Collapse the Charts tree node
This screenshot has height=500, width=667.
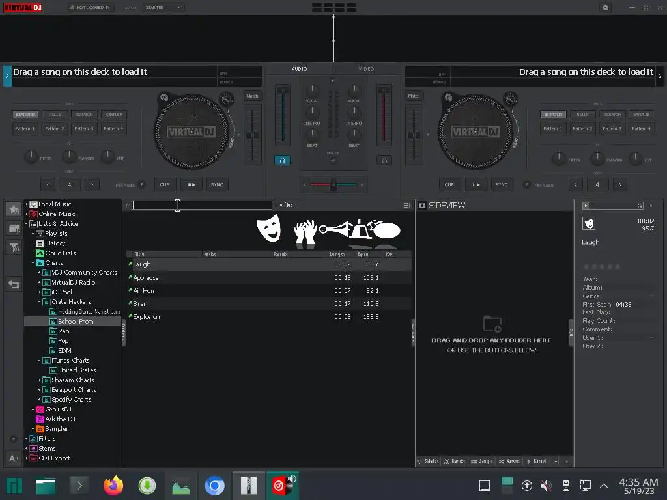33,263
